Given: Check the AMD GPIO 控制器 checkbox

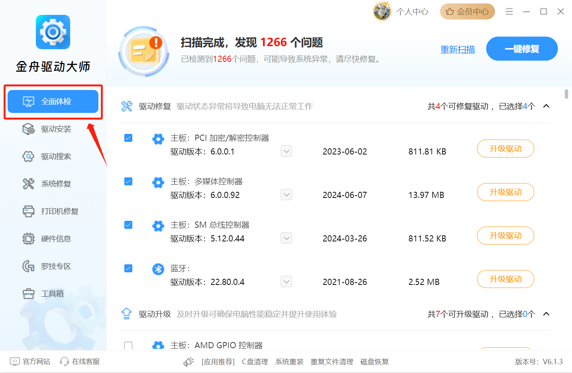Looking at the screenshot, I should 129,346.
